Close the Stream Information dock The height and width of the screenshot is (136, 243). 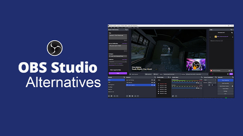128,30
